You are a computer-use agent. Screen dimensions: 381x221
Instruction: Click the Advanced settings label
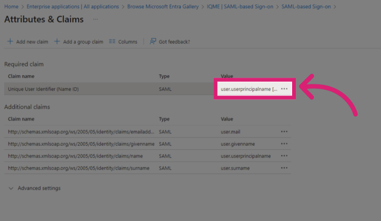[x=39, y=188]
